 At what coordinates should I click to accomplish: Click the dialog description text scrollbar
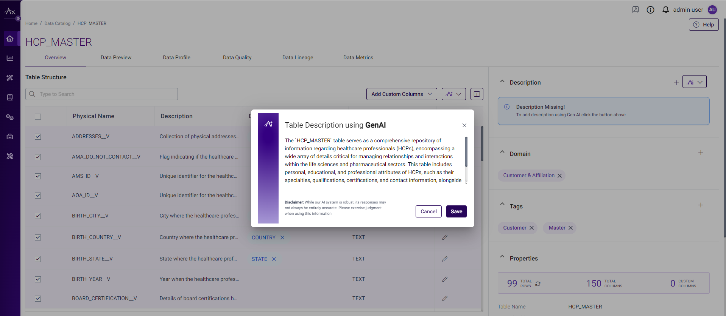click(x=466, y=152)
